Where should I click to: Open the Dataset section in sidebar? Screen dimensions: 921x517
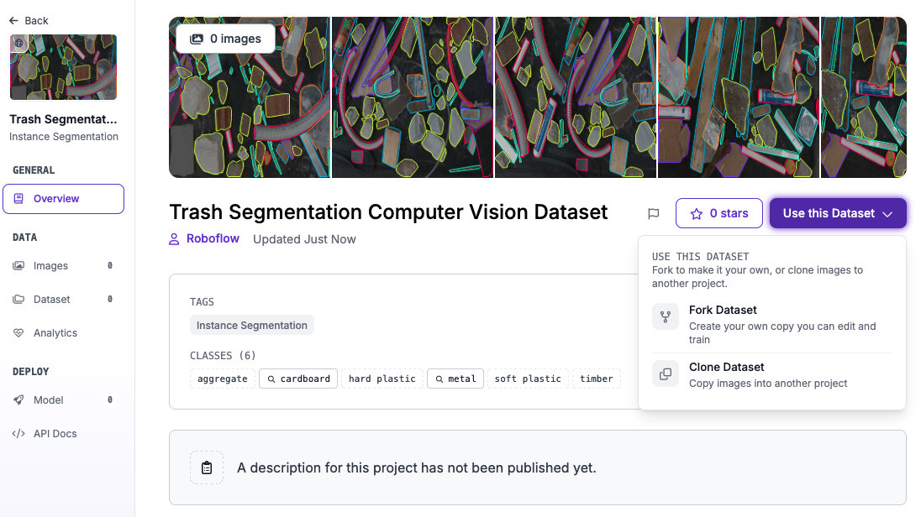[51, 300]
